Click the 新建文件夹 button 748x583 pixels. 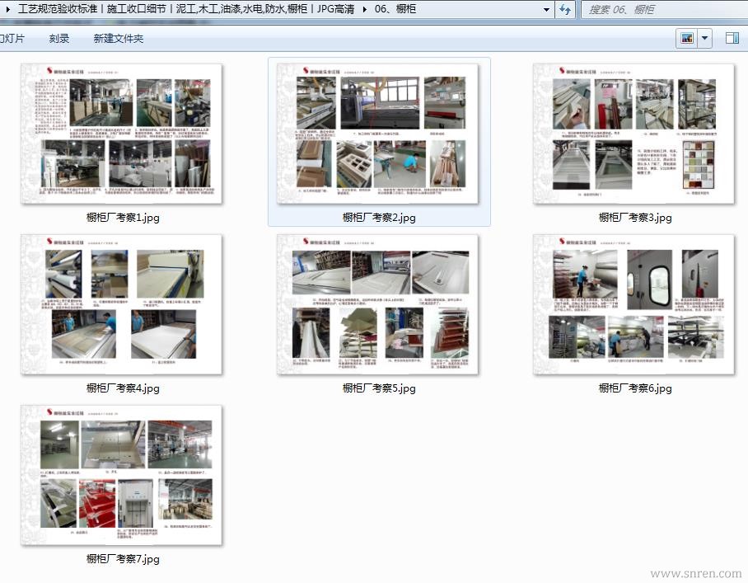pyautogui.click(x=118, y=39)
